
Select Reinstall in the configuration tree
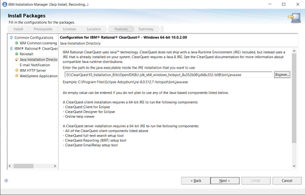pyautogui.click(x=26, y=54)
